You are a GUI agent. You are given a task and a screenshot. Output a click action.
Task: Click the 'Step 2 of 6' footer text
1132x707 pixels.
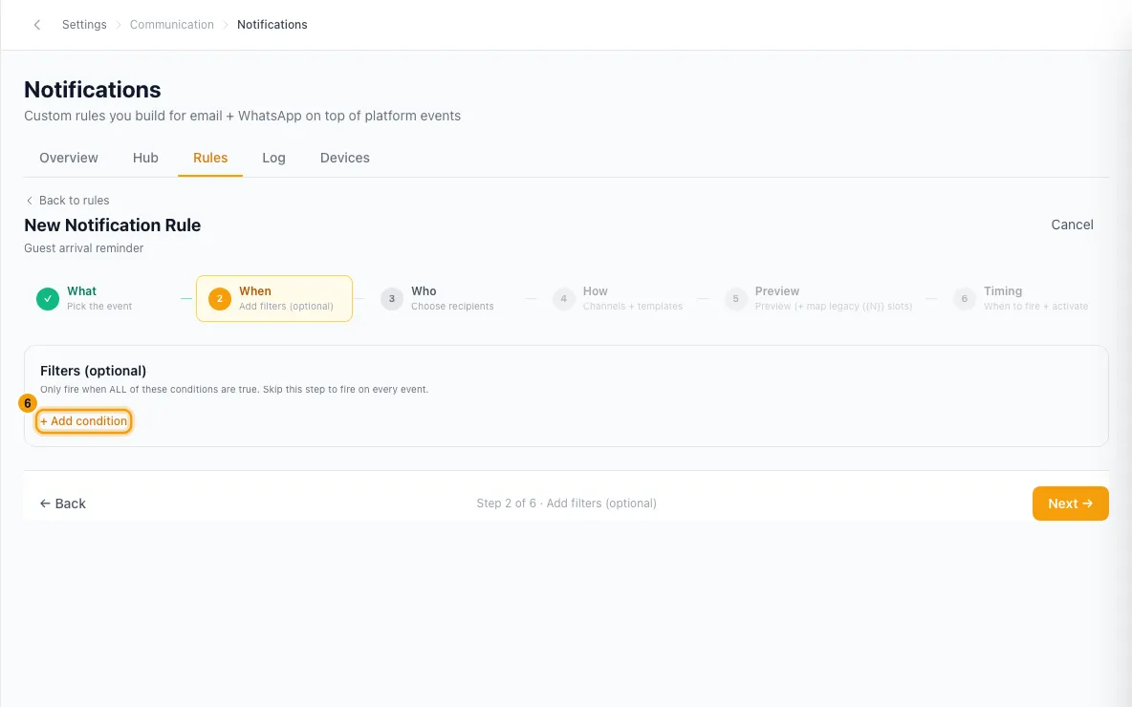point(566,503)
